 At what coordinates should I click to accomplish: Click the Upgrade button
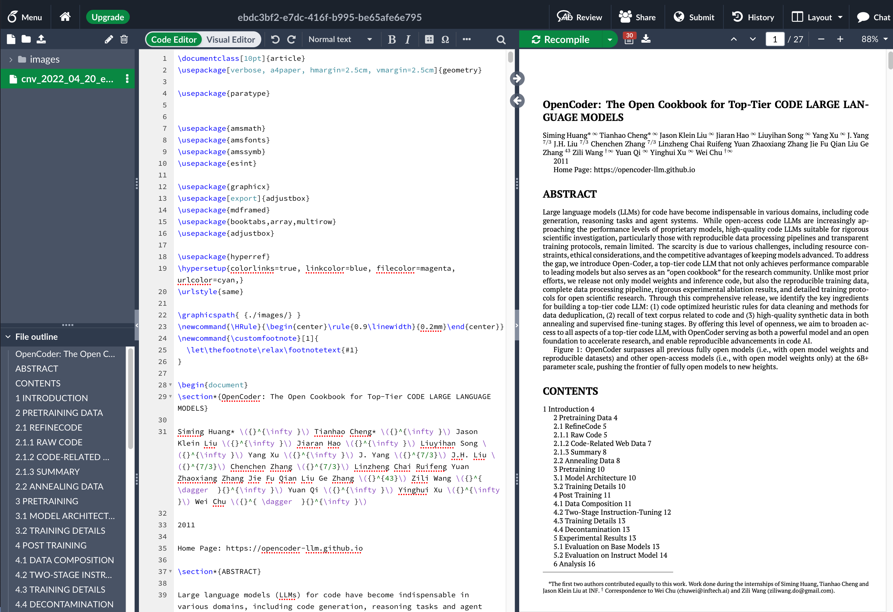click(x=108, y=17)
